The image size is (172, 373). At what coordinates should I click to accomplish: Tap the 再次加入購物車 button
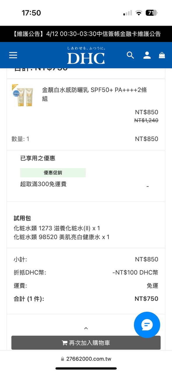[86, 343]
